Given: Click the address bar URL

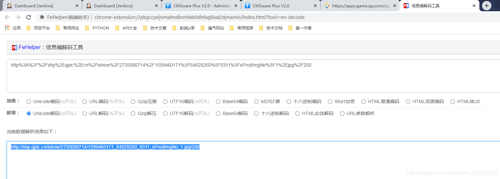Looking at the screenshot, I should pos(199,17).
